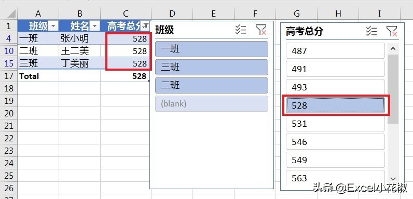Click the Total label cell

pos(38,76)
